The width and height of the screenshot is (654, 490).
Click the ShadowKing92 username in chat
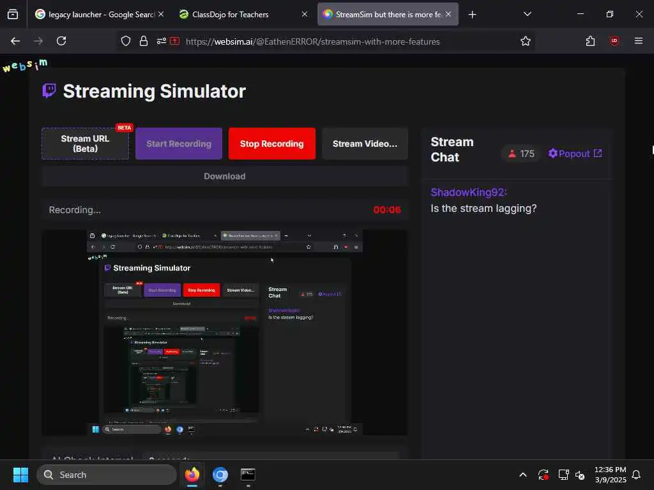(469, 192)
